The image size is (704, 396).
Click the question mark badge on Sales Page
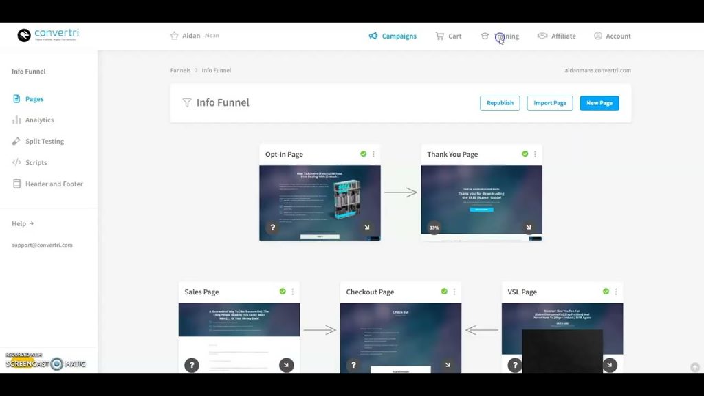[x=192, y=365]
